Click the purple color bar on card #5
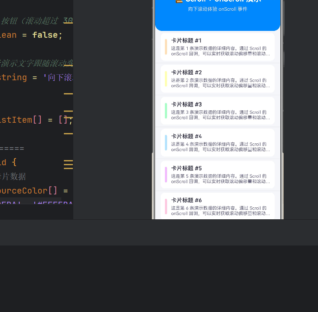Image resolution: width=318 pixels, height=312 pixels. (166, 175)
